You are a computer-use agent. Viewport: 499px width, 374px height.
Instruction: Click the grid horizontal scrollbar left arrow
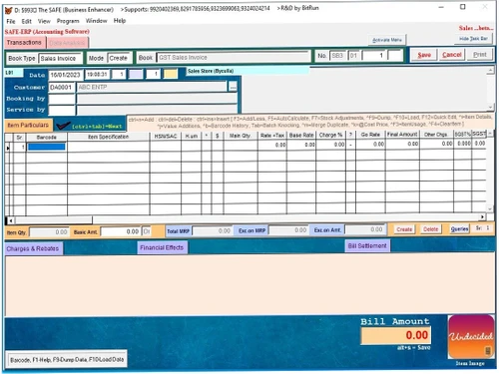(x=11, y=220)
